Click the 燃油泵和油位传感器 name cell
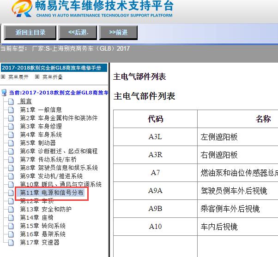The image size is (278, 257). click(x=237, y=173)
